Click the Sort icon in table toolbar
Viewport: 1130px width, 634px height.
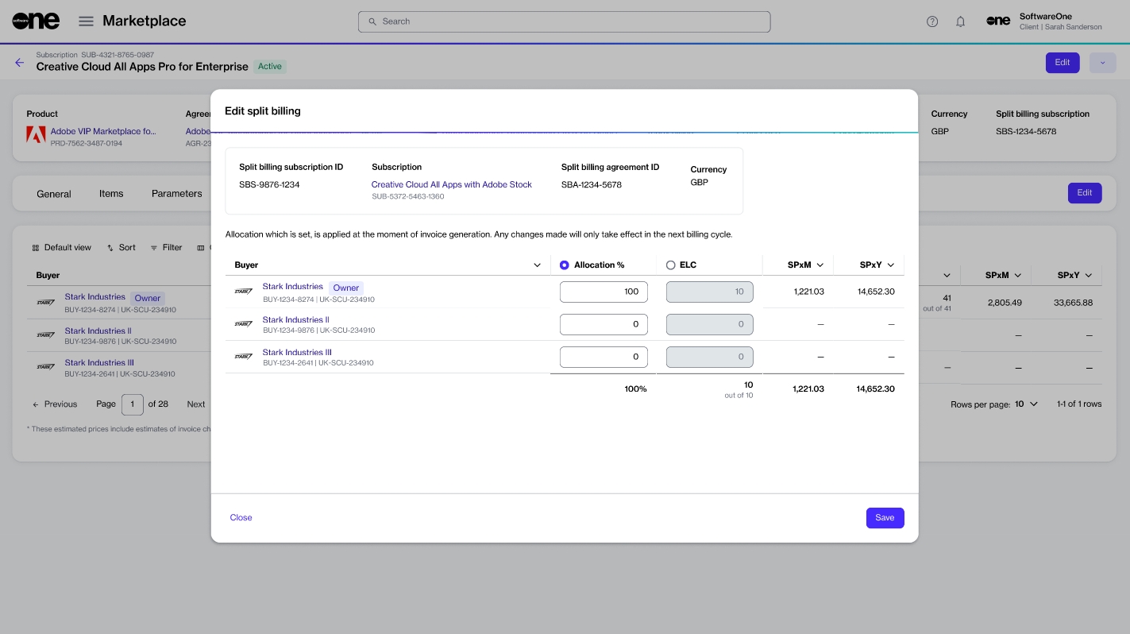110,248
